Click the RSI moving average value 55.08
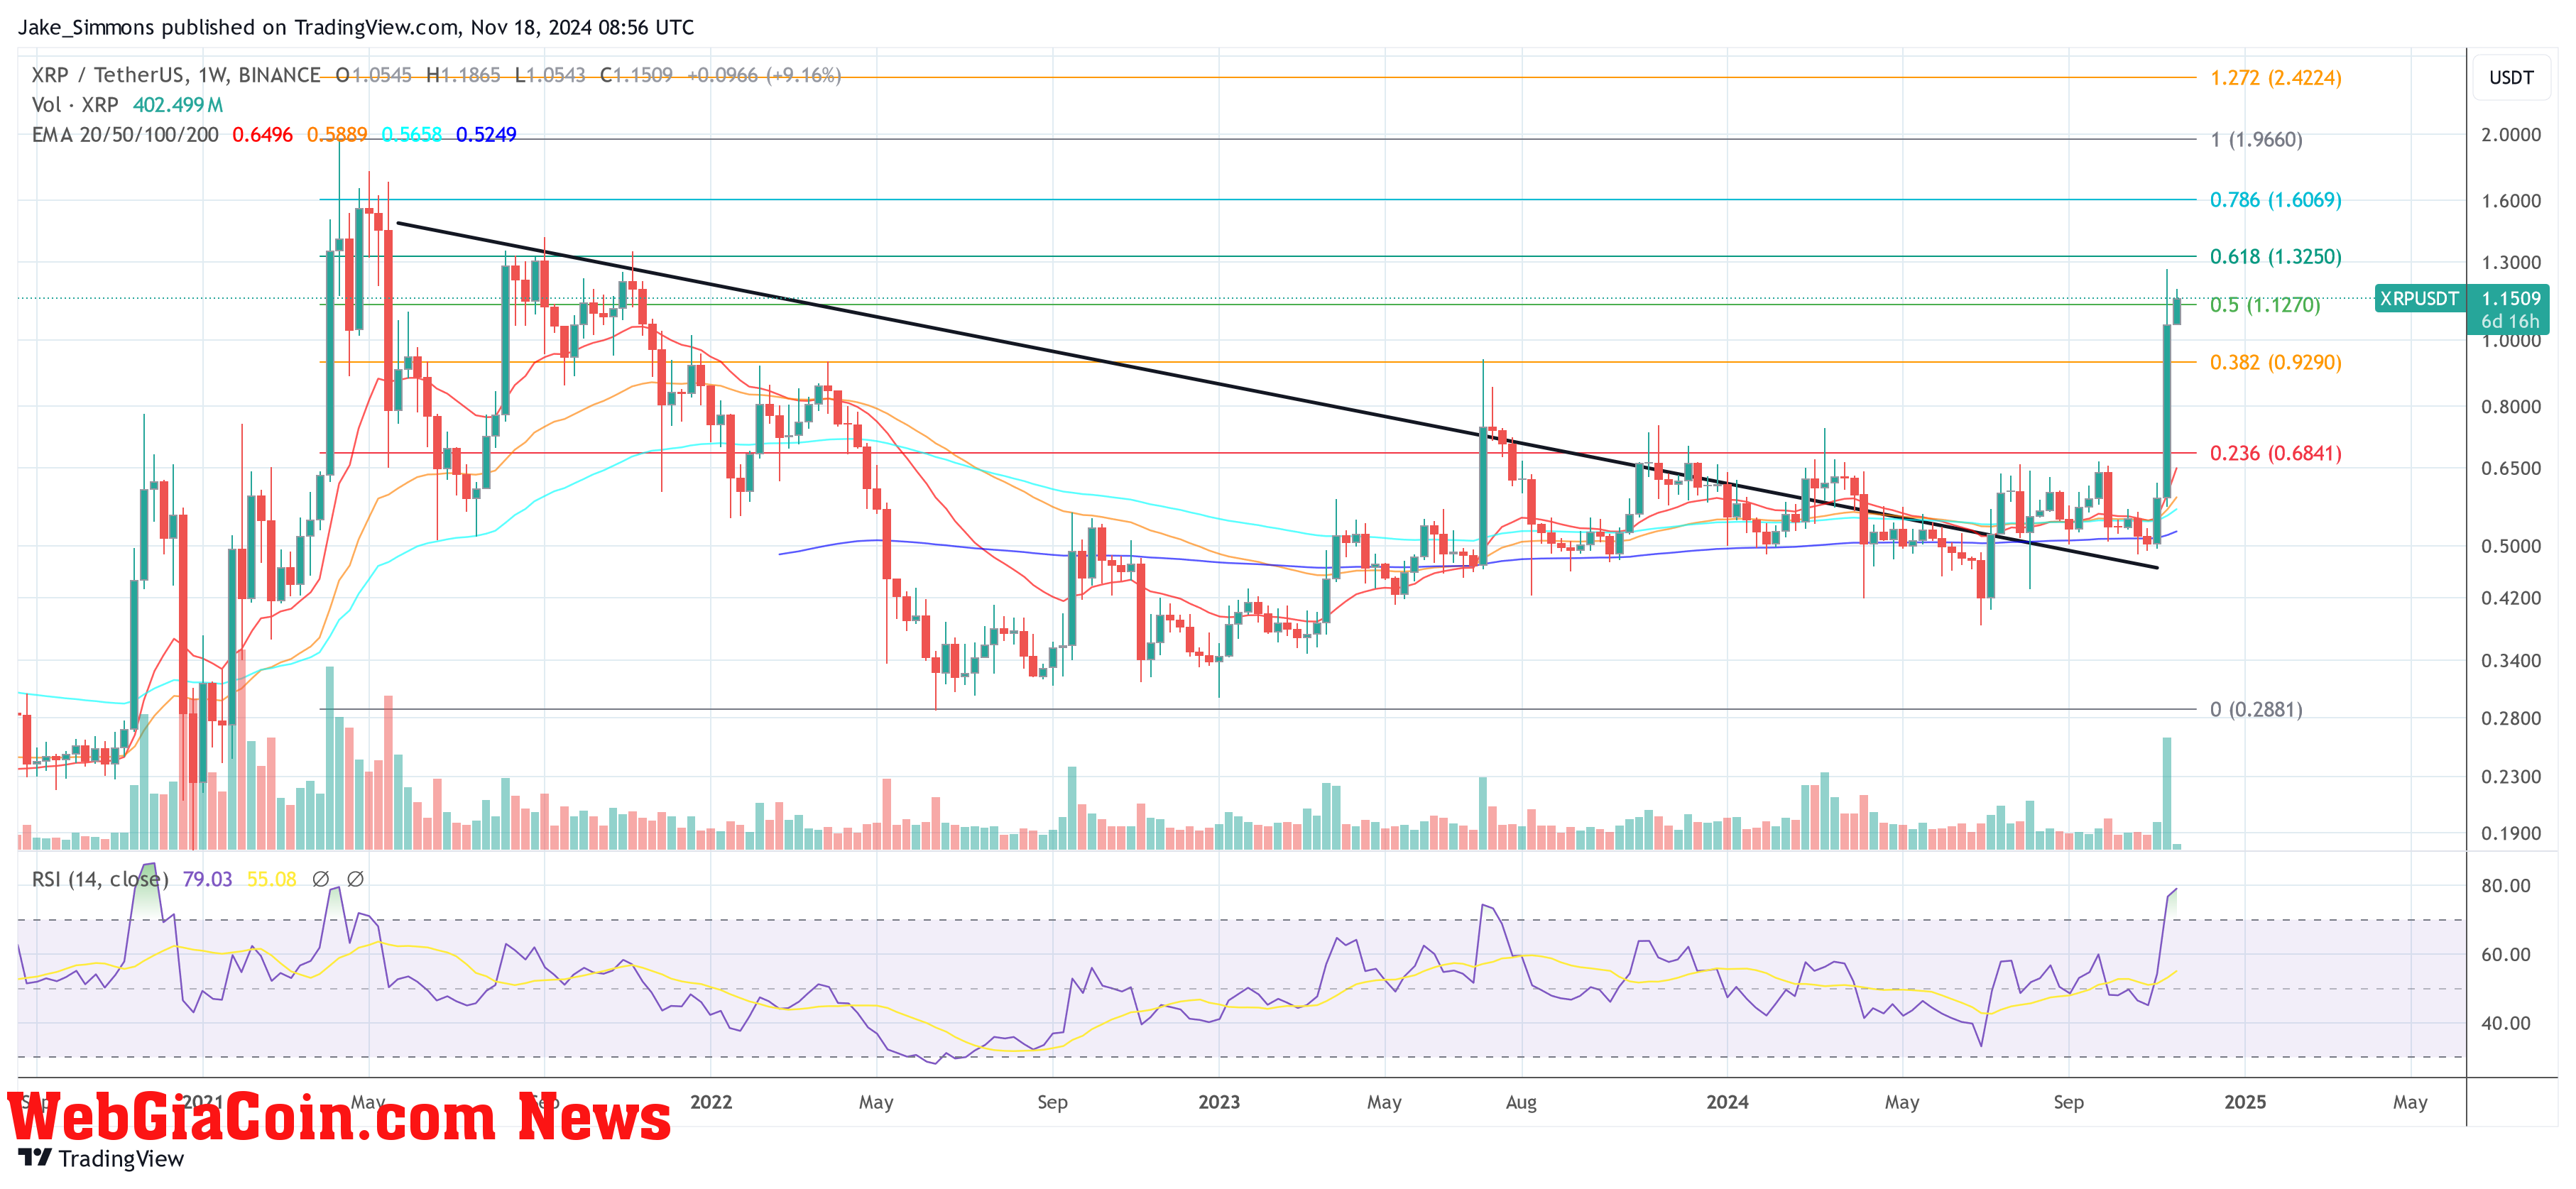This screenshot has width=2576, height=1189. click(271, 879)
